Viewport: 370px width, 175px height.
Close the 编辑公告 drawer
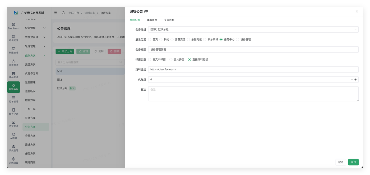[357, 12]
